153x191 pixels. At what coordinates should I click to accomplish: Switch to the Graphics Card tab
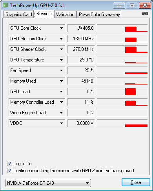pyautogui.click(x=18, y=14)
